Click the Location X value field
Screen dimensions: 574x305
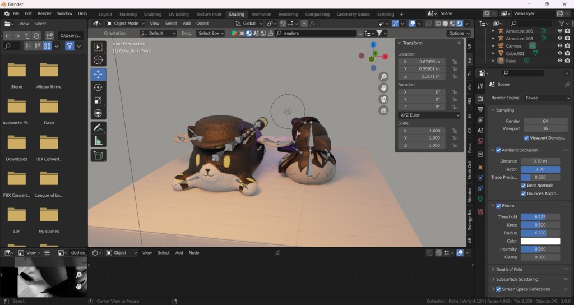click(422, 62)
